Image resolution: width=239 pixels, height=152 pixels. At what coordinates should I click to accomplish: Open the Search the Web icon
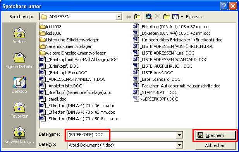click(x=149, y=17)
